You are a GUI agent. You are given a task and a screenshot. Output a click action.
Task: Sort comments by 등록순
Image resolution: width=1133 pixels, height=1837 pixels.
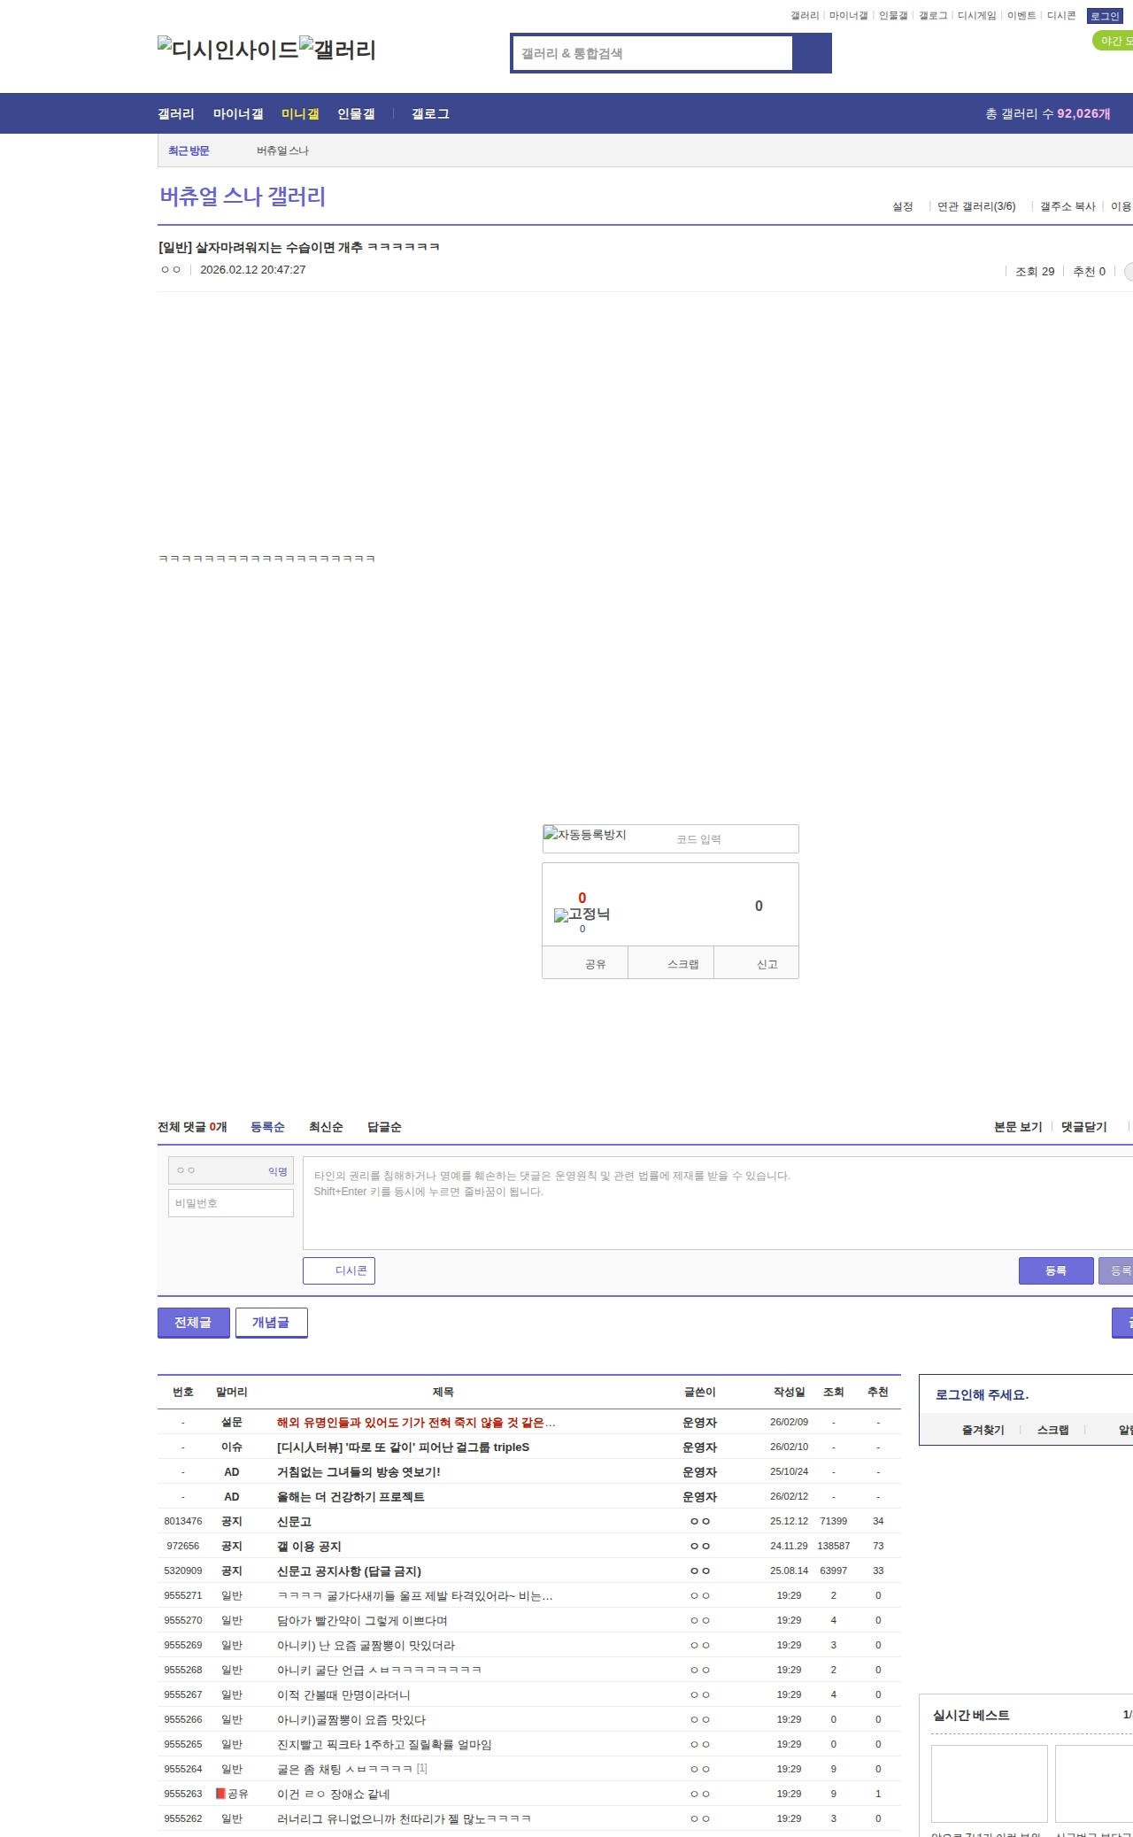tap(267, 1127)
